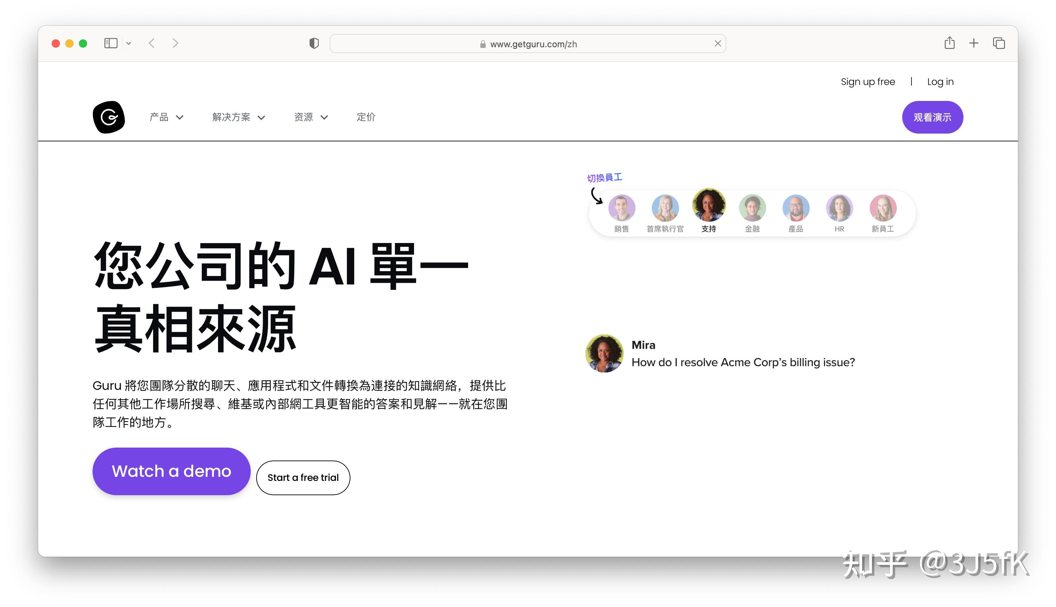The image size is (1056, 607).
Task: Select the 銷售 employee avatar
Action: pyautogui.click(x=621, y=208)
